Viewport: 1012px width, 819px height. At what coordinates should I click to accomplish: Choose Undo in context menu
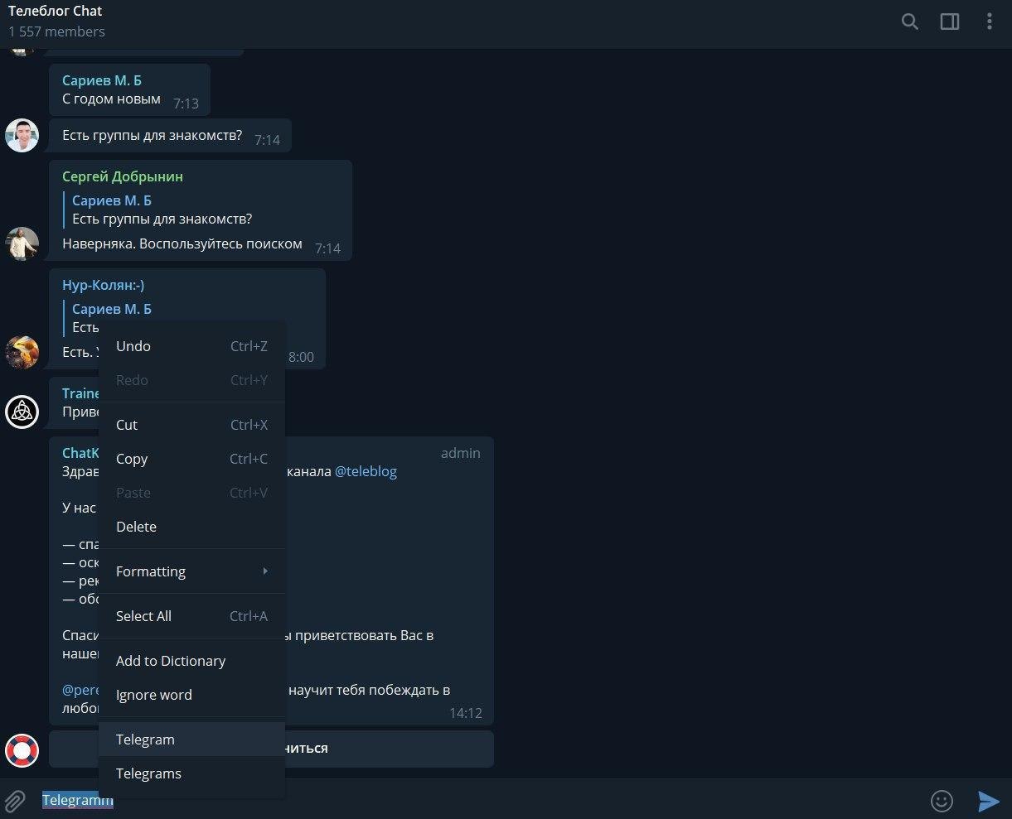[191, 346]
